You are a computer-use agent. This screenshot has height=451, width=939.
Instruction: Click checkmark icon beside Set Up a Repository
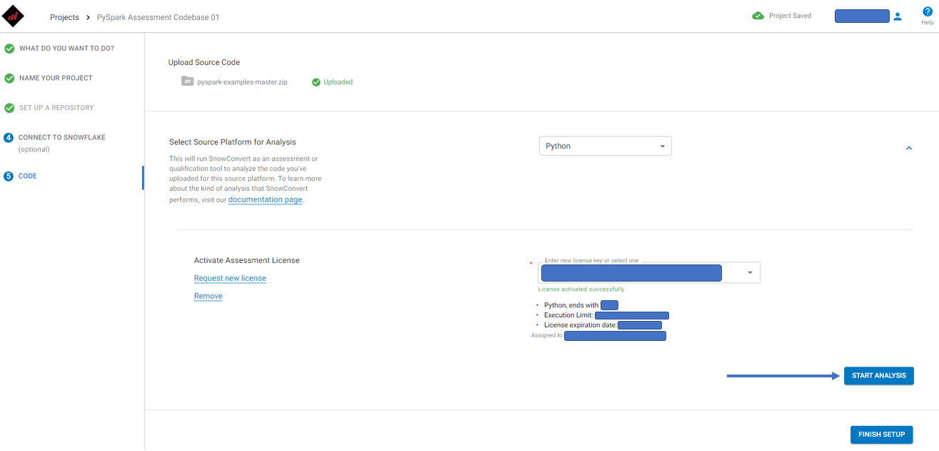[9, 108]
